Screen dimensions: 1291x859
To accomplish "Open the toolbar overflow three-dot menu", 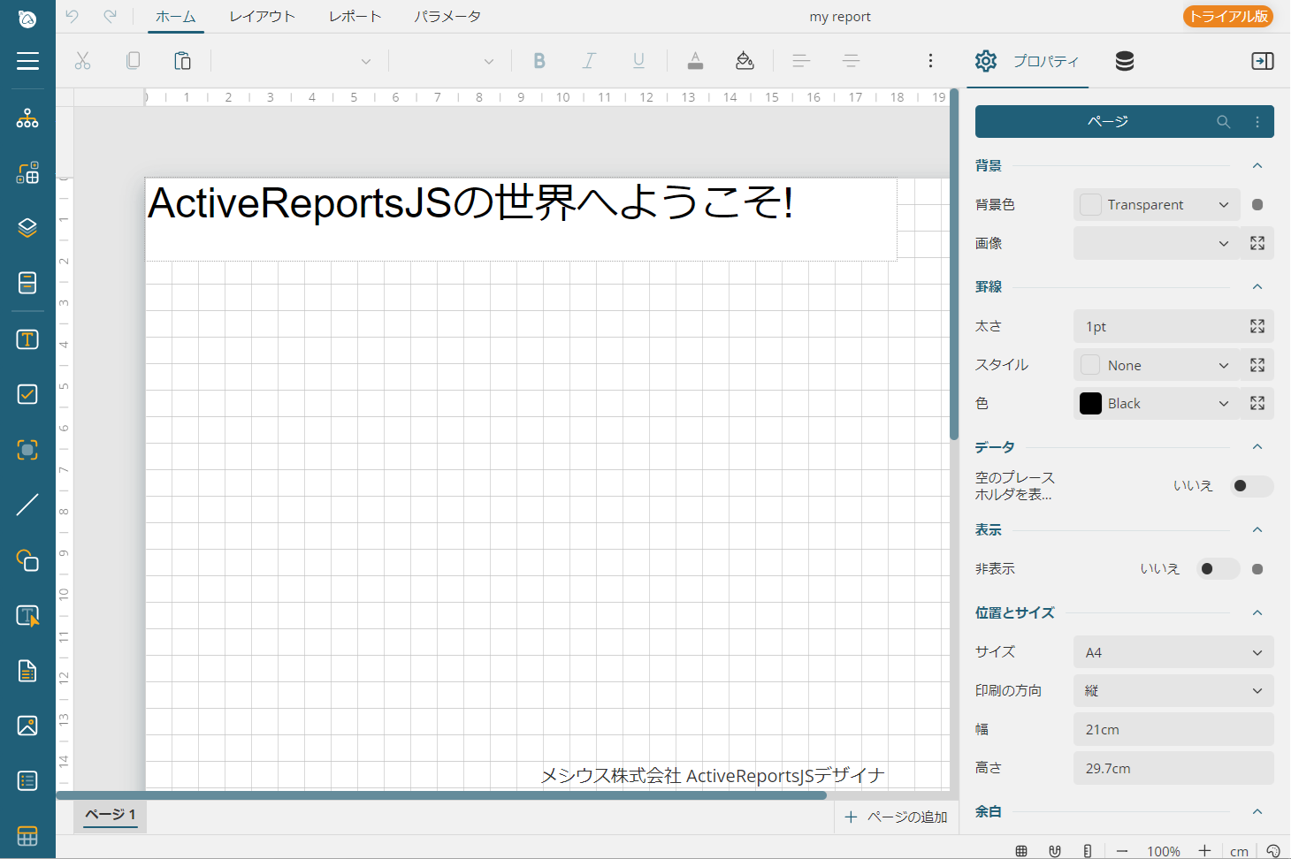I will point(930,60).
